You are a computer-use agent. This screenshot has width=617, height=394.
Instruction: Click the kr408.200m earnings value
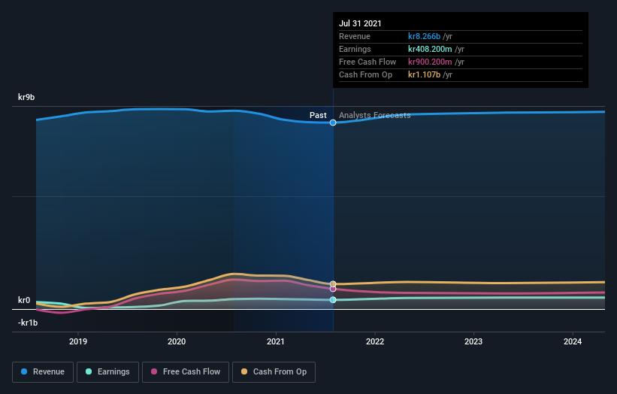tap(430, 49)
